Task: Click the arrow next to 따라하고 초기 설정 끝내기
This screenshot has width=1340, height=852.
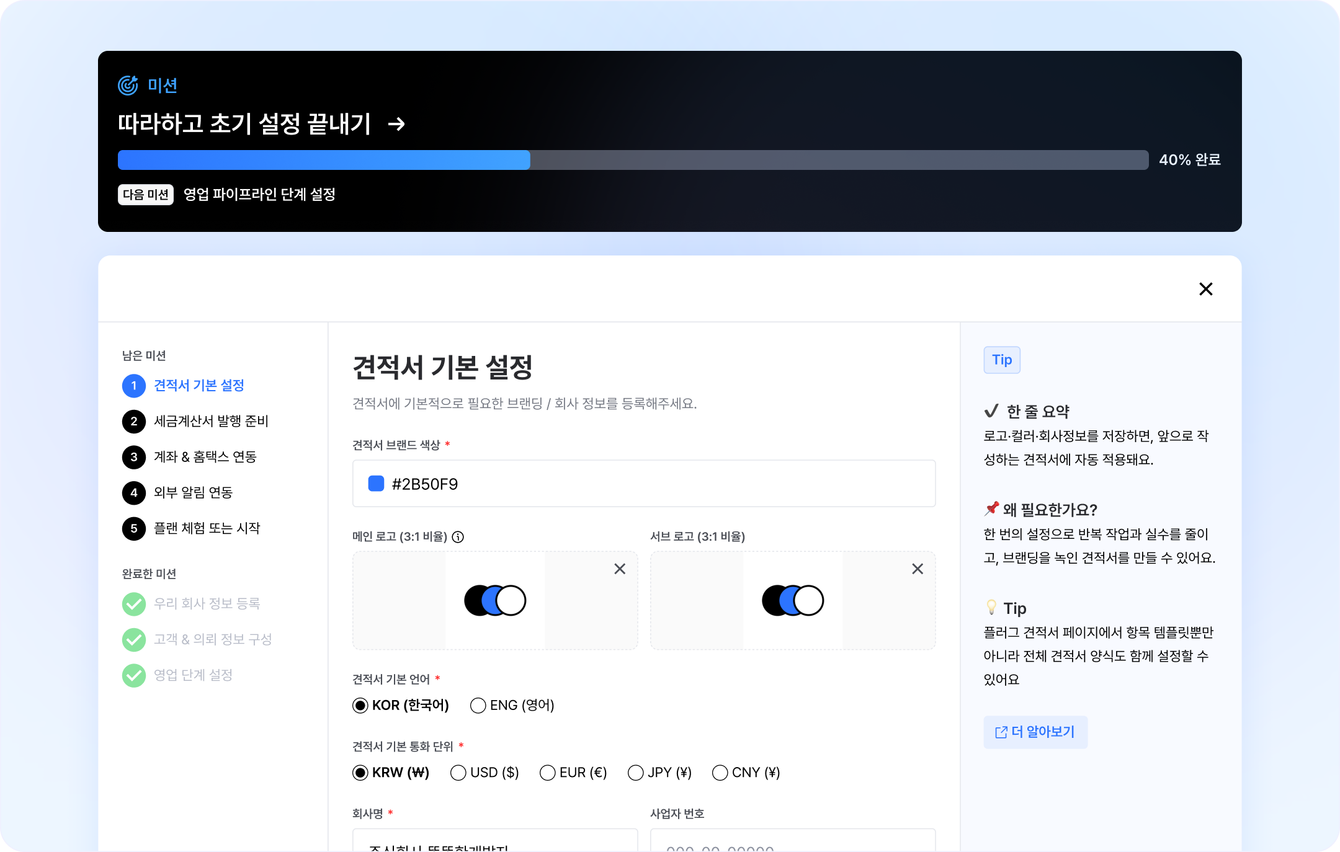Action: pyautogui.click(x=396, y=124)
